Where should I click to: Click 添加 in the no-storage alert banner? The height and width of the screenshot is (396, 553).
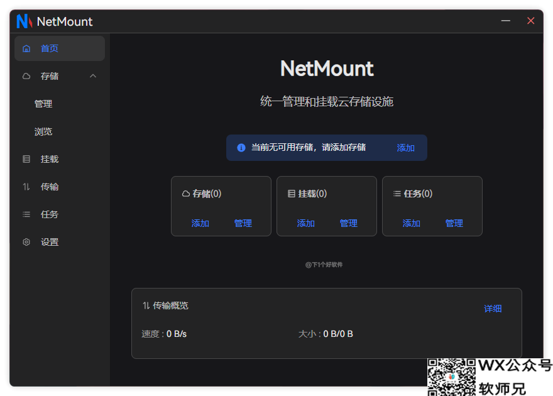coord(405,148)
